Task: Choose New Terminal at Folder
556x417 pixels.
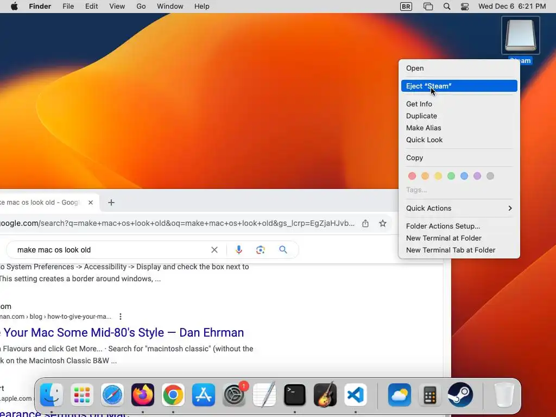Action: pos(459,238)
